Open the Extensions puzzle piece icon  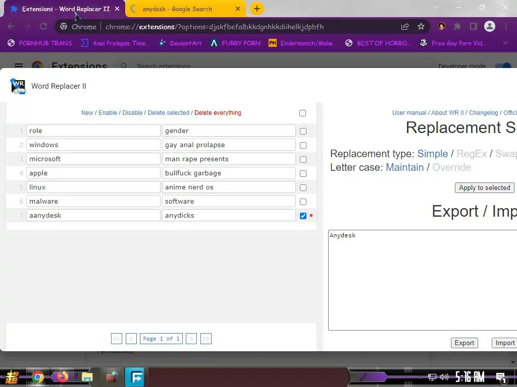tap(457, 26)
